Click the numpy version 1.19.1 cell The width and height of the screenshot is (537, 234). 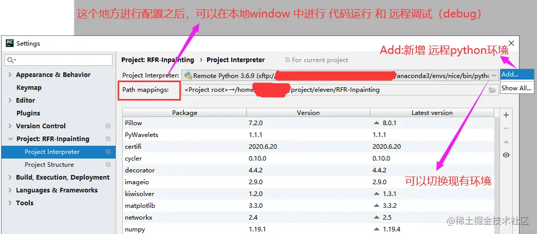(x=257, y=229)
